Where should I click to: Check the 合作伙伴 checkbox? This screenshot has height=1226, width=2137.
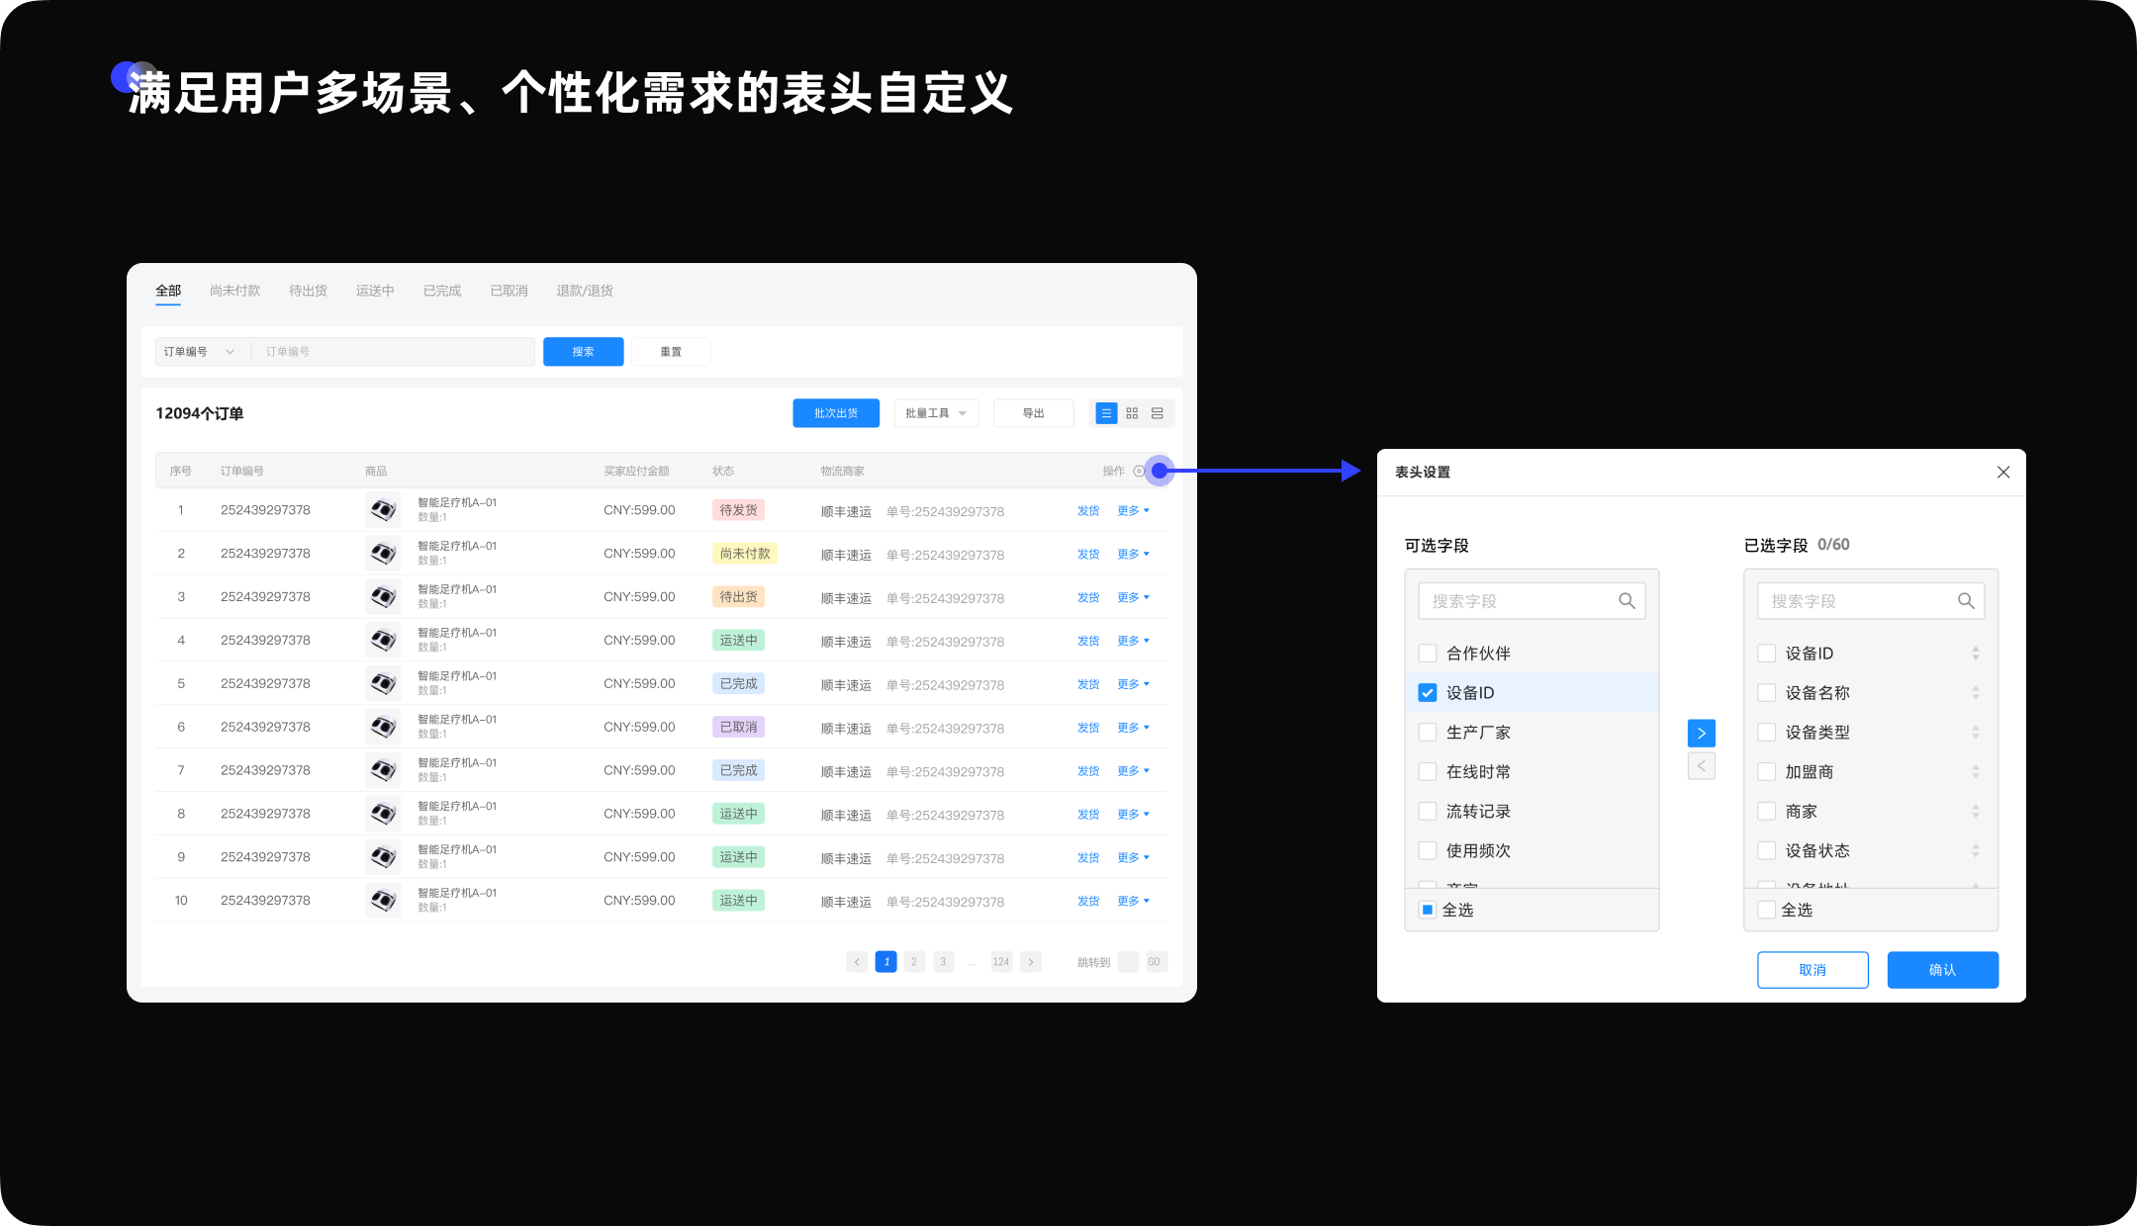[1428, 654]
